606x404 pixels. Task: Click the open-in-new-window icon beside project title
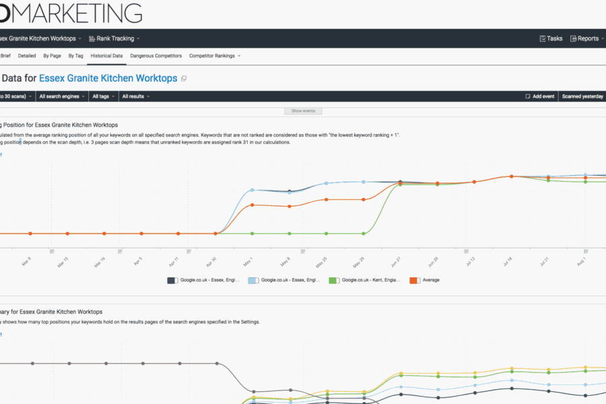tap(184, 79)
